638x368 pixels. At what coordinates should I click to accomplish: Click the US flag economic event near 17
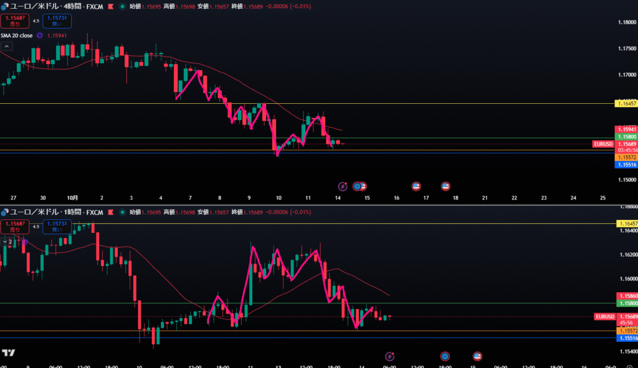[x=416, y=186]
